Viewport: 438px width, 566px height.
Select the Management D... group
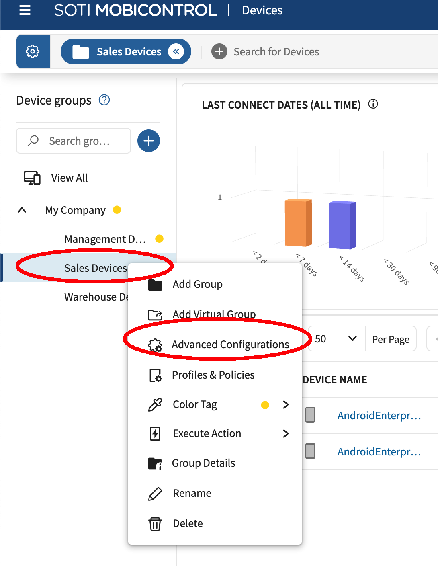point(105,239)
